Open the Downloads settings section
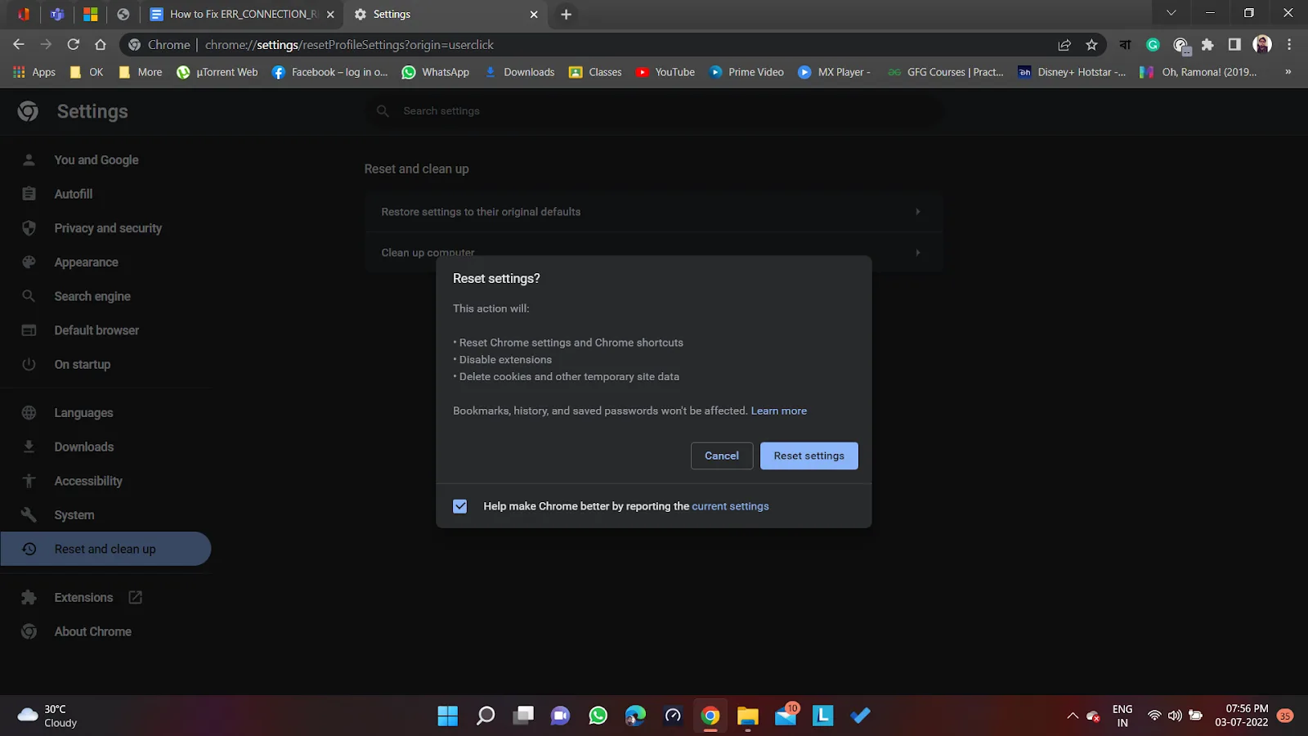Viewport: 1308px width, 736px height. coord(83,447)
